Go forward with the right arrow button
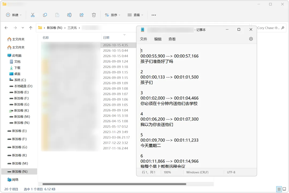Screen dimensions: 289x193 pos(15,28)
